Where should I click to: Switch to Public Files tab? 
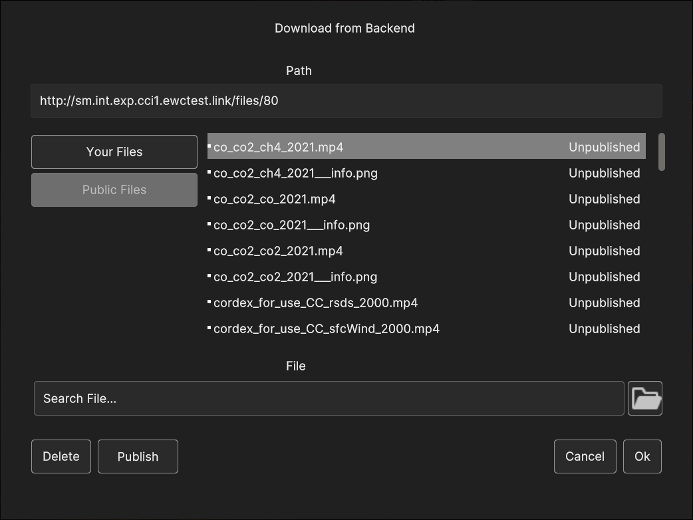114,190
